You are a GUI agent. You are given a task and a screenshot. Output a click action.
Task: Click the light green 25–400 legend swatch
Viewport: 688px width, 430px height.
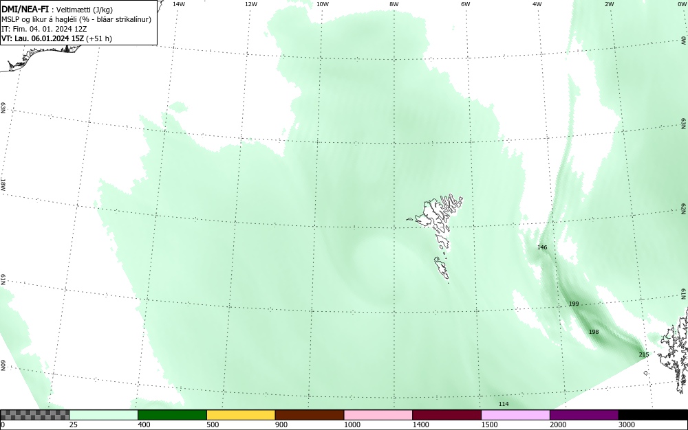click(104, 415)
